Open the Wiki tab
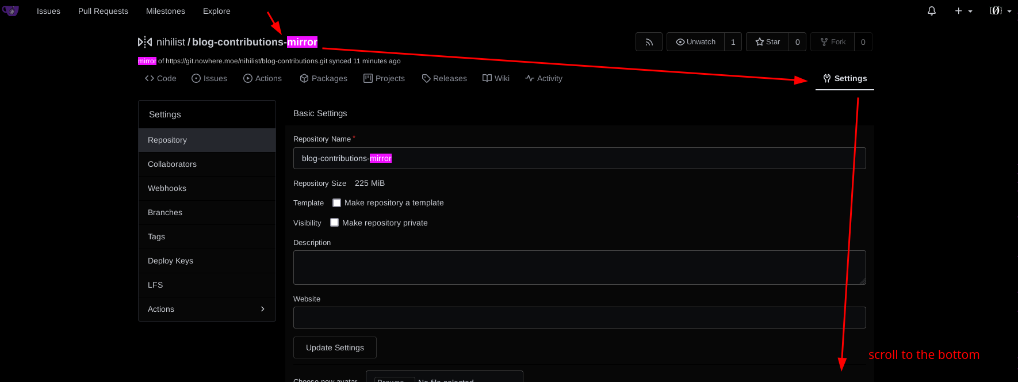Viewport: 1018px width, 382px height. click(496, 78)
